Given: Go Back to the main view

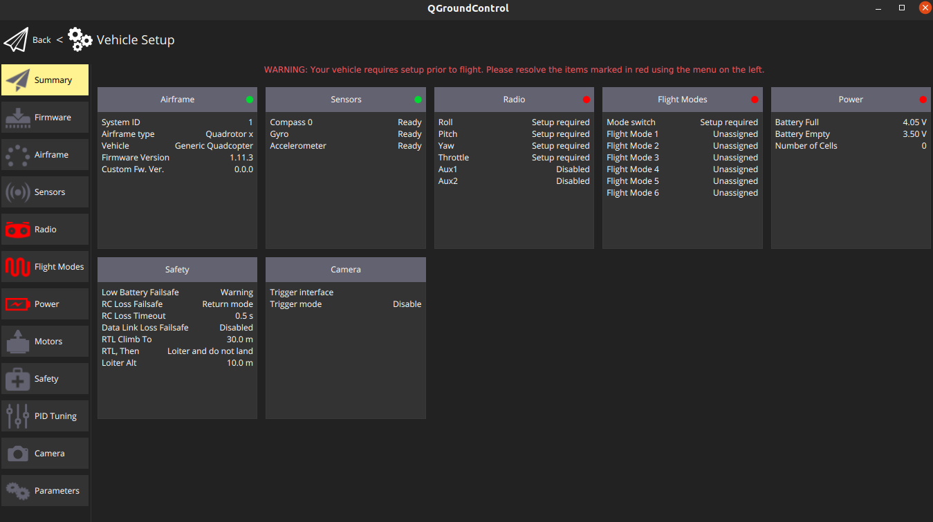Looking at the screenshot, I should pos(41,40).
